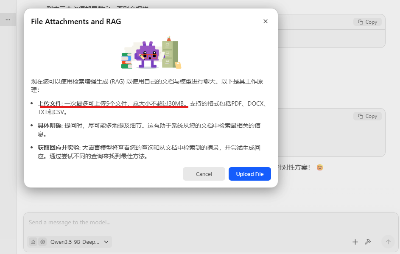Cancel the file attachment dialog
This screenshot has width=400, height=254.
coord(204,174)
